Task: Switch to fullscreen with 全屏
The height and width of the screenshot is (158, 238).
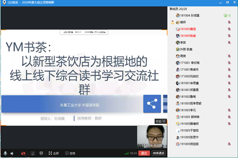Action: pyautogui.click(x=54, y=153)
